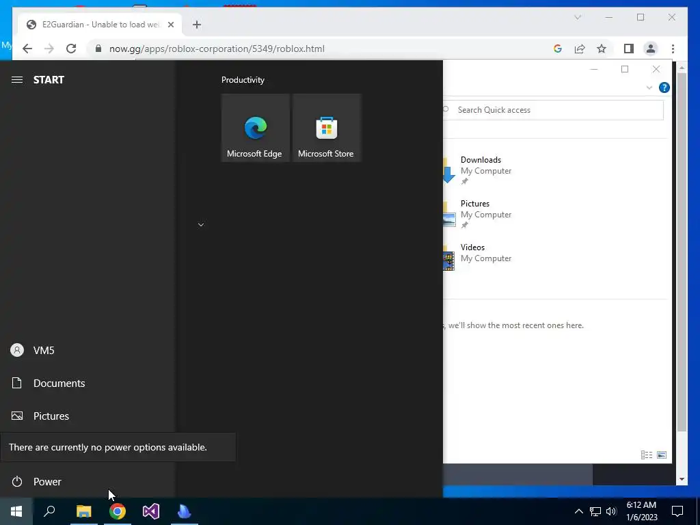This screenshot has width=700, height=525.
Task: Click the padlock site info icon
Action: coord(98,49)
